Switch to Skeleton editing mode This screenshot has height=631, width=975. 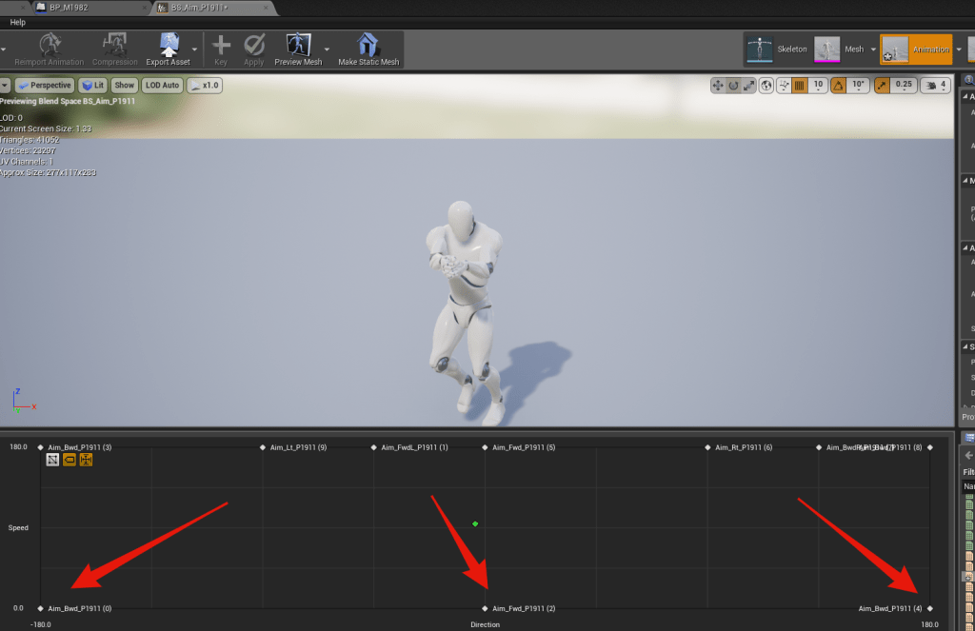(x=760, y=49)
